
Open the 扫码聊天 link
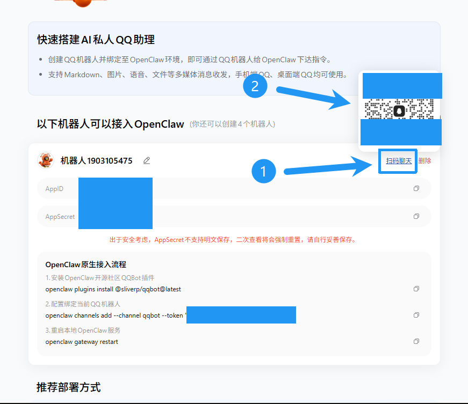pos(398,160)
